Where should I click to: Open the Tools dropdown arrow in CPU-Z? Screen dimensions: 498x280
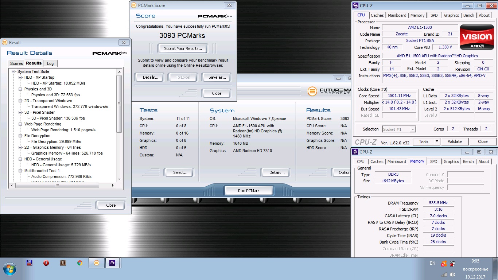pyautogui.click(x=437, y=141)
